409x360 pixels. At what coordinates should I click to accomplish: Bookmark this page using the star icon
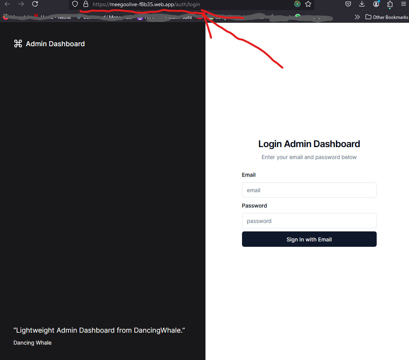(x=308, y=4)
